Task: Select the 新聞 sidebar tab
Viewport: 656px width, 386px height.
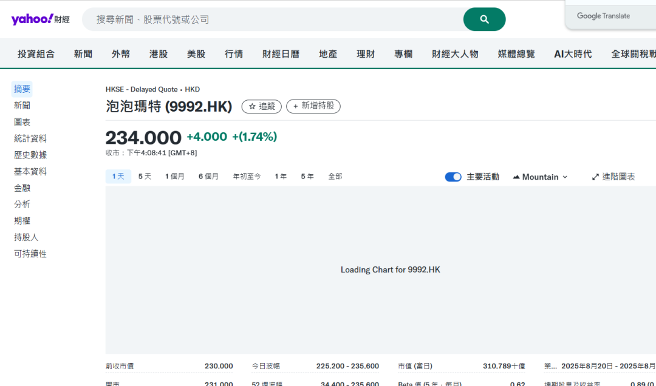Action: (x=22, y=106)
